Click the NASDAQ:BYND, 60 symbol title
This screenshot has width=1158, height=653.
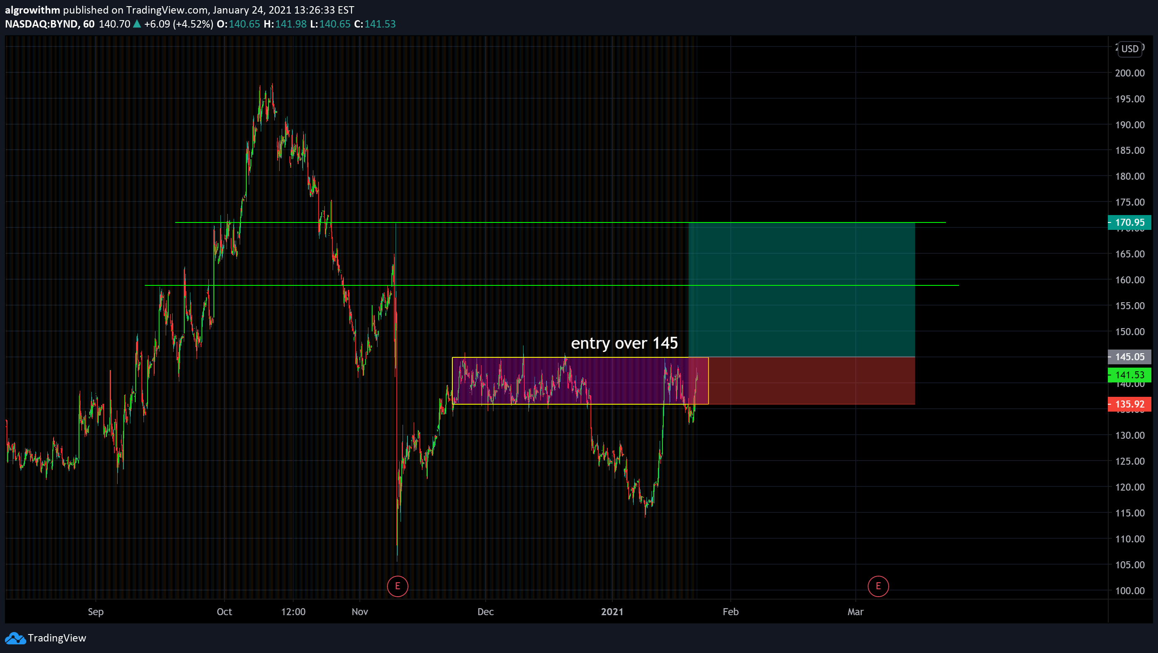[49, 24]
